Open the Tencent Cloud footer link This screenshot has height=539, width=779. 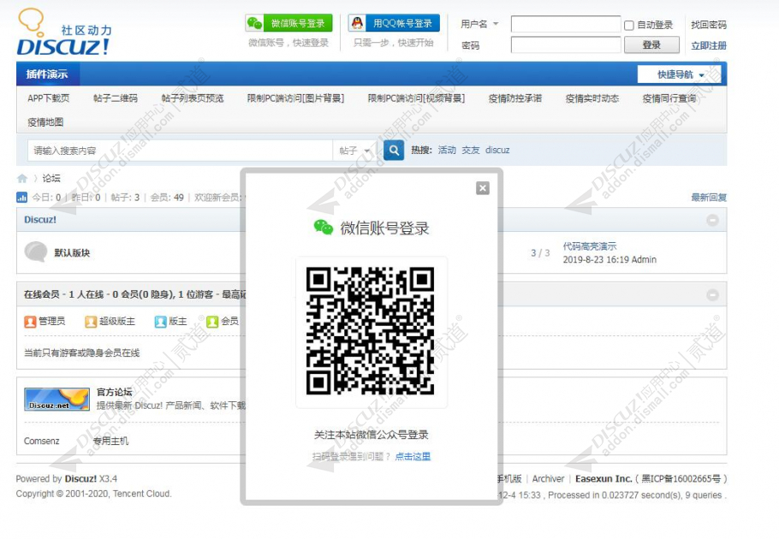click(141, 494)
